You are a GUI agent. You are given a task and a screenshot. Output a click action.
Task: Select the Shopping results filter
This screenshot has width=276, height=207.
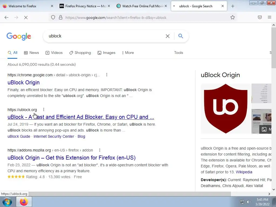[x=80, y=53]
